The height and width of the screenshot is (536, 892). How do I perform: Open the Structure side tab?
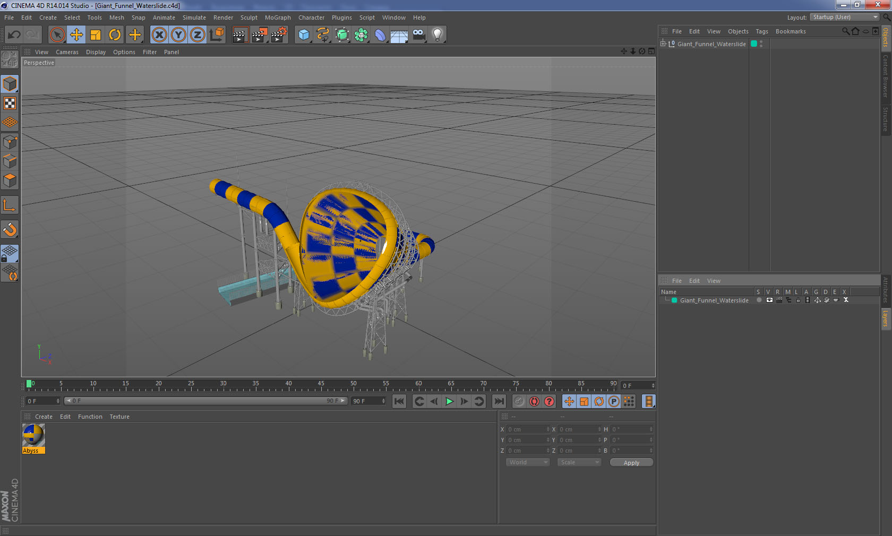[886, 119]
